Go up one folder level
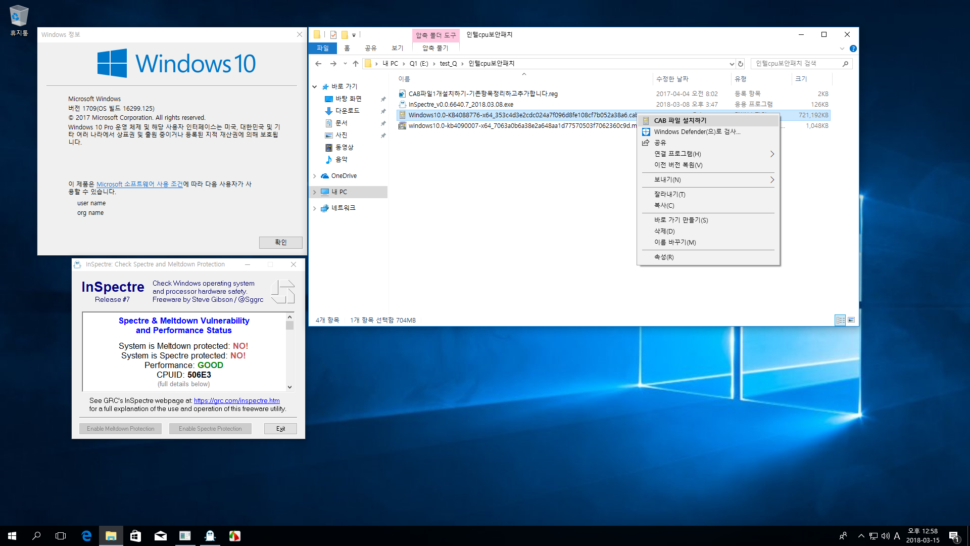Image resolution: width=970 pixels, height=546 pixels. tap(356, 64)
